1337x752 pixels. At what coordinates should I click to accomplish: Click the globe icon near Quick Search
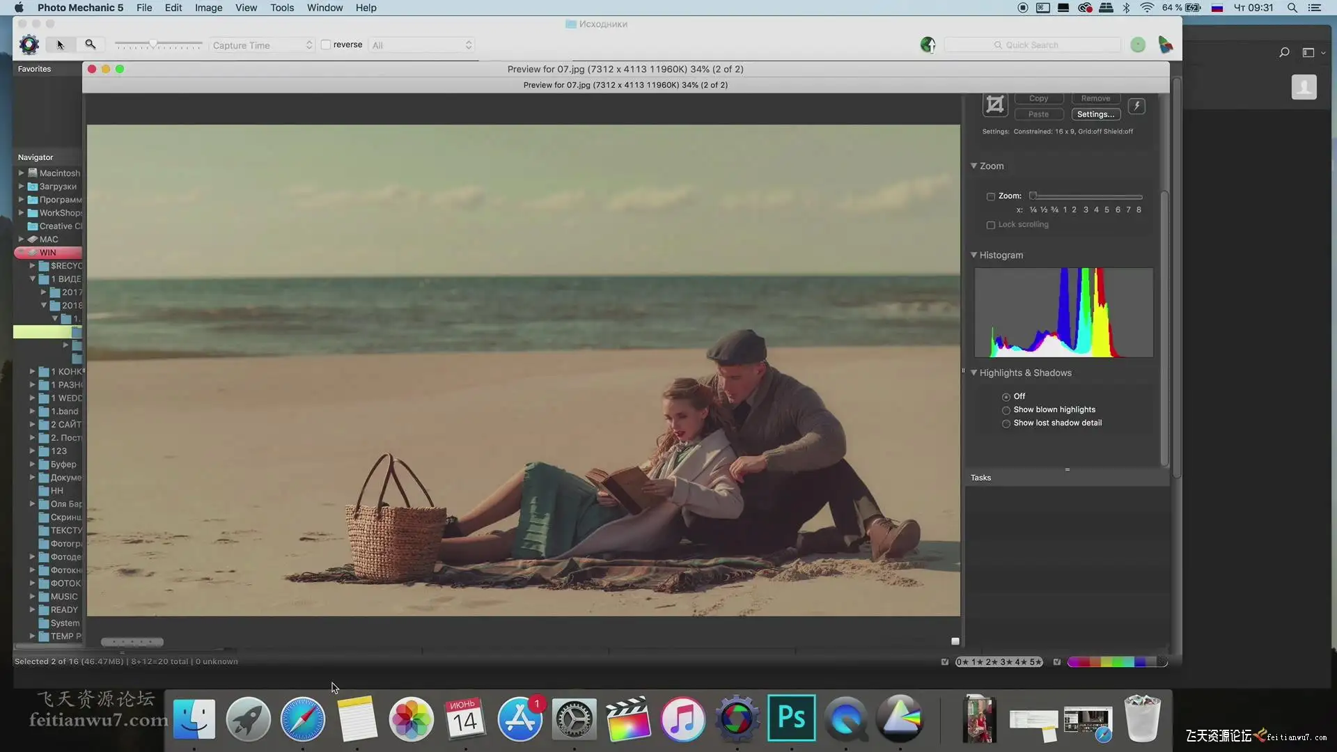pos(928,45)
